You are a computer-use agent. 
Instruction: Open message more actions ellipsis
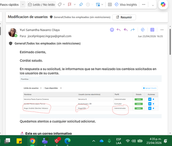[162, 30]
